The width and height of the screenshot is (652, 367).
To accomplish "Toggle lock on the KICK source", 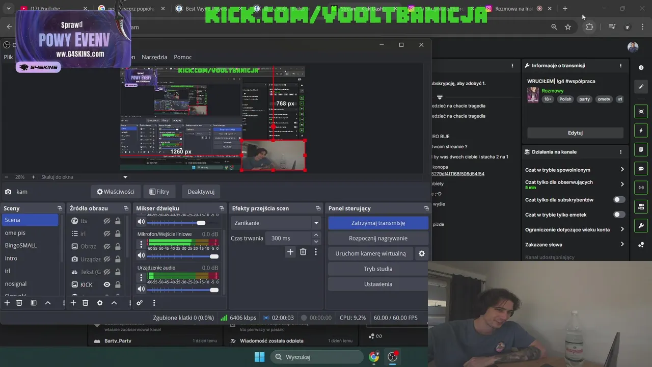I will [118, 284].
